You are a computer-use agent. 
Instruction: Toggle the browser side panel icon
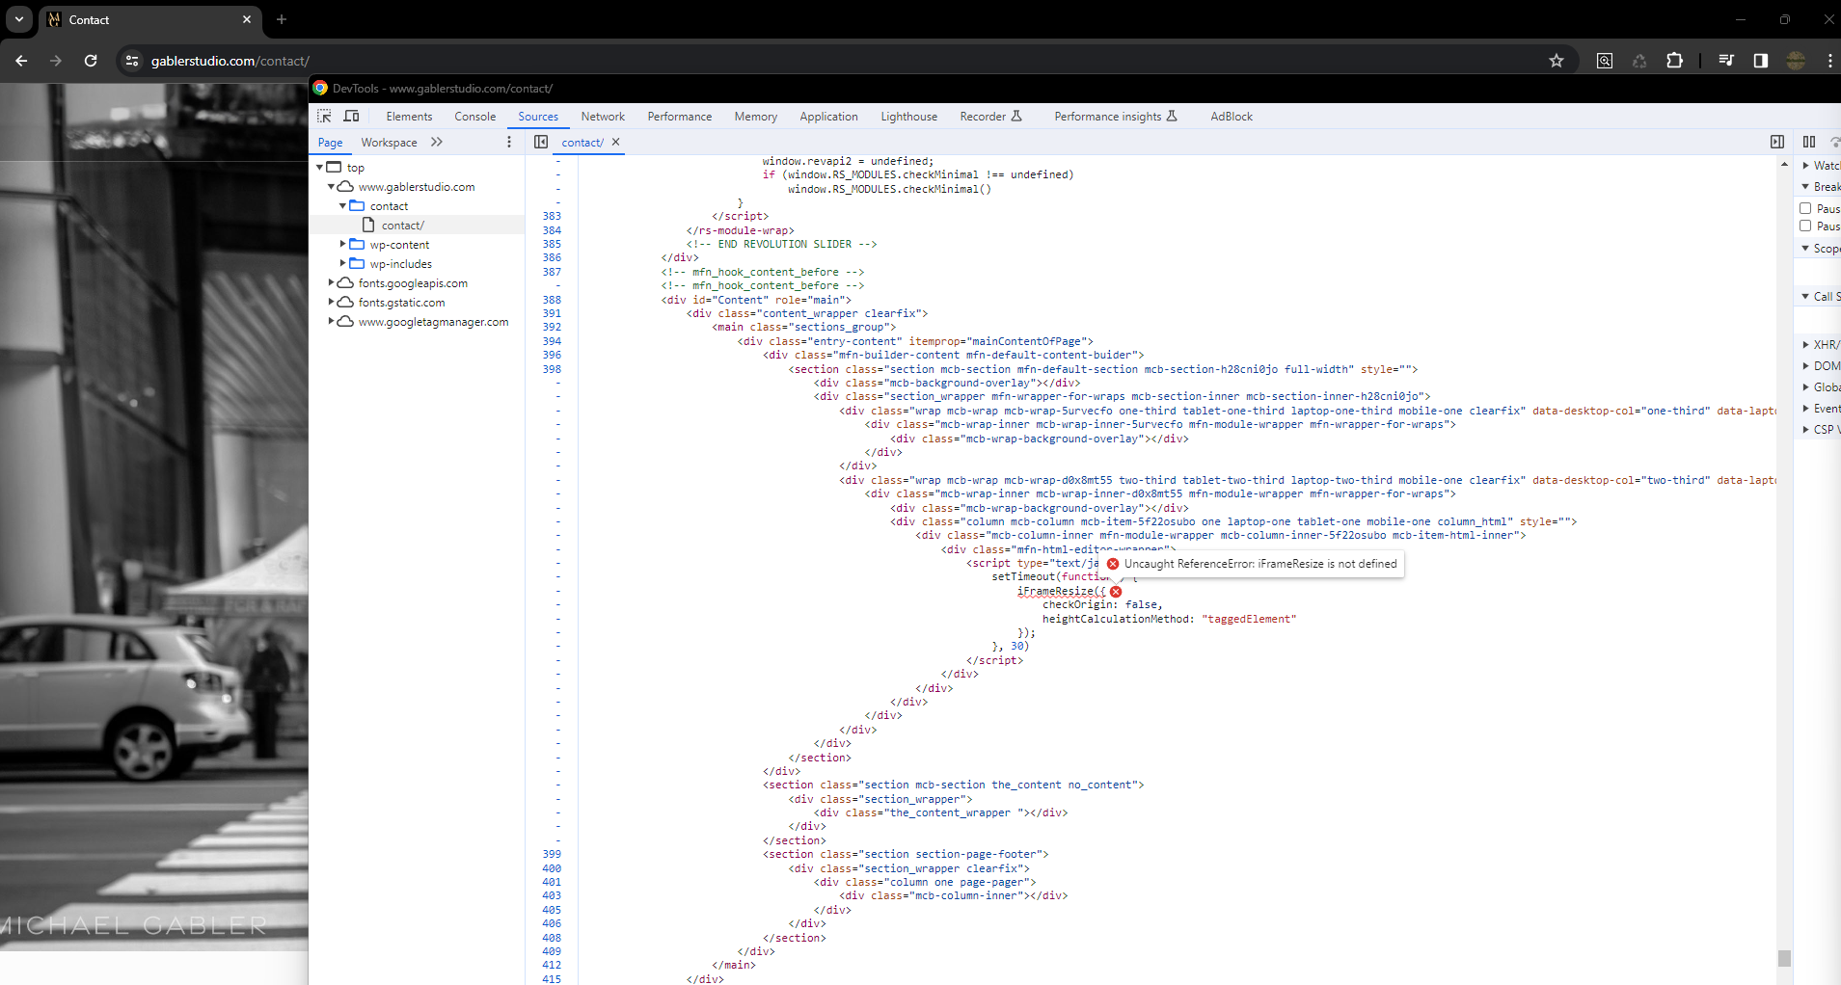(x=1761, y=61)
